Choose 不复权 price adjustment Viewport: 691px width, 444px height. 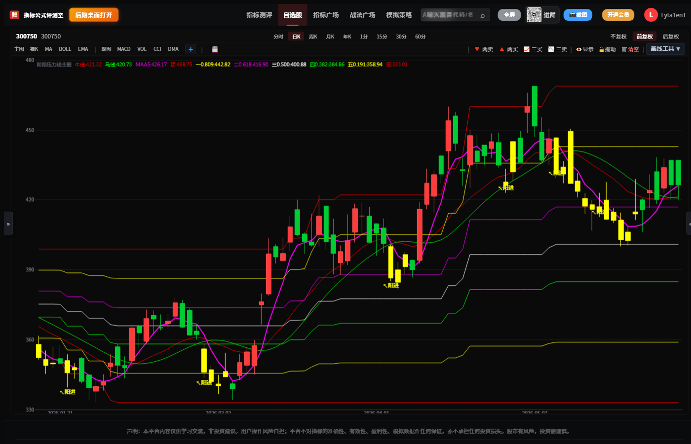coord(618,37)
